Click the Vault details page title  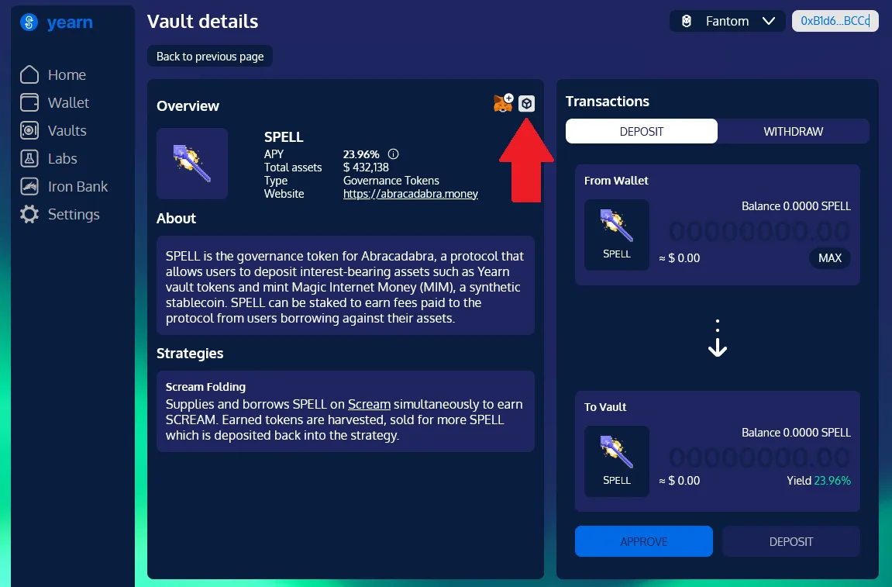(x=202, y=22)
